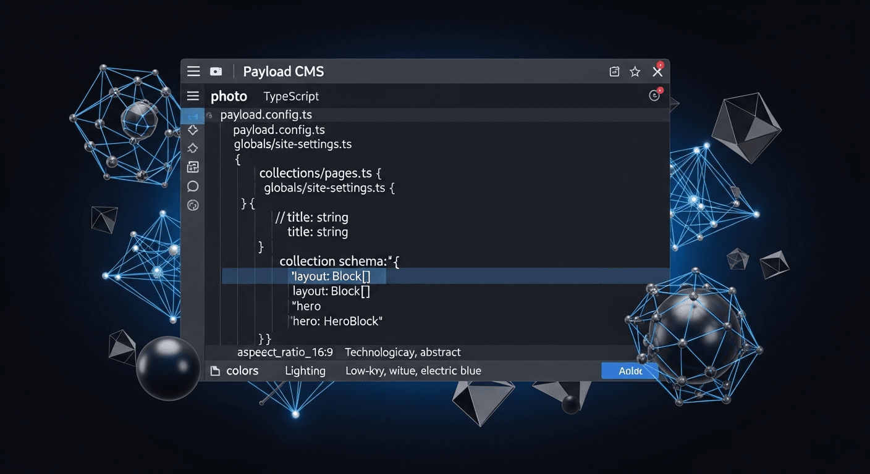Screen dimensions: 870x474
Task: Select the highlighted blue sidebar icon
Action: 192,115
